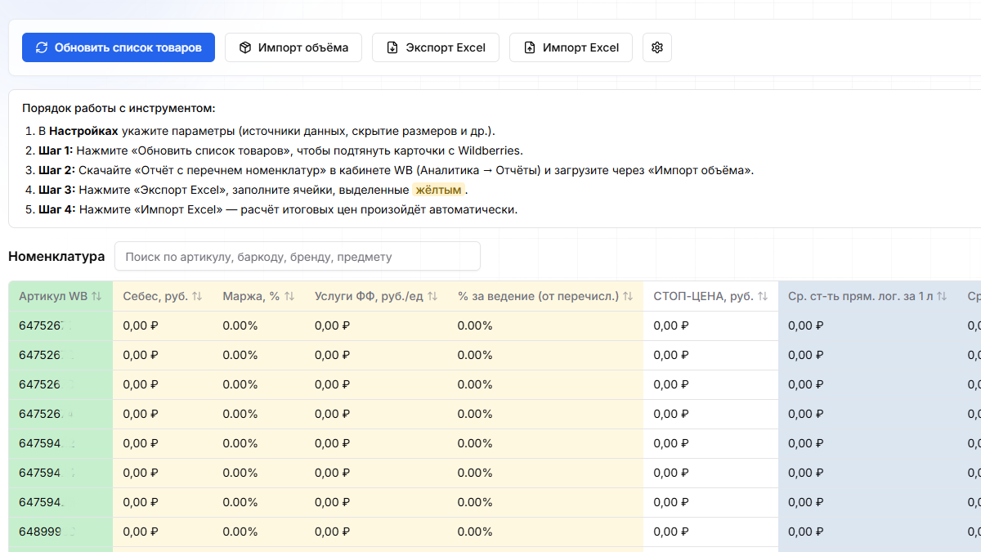Click % за ведение in 648999 row

pos(475,532)
